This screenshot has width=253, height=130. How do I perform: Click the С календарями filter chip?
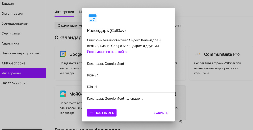[68, 25]
